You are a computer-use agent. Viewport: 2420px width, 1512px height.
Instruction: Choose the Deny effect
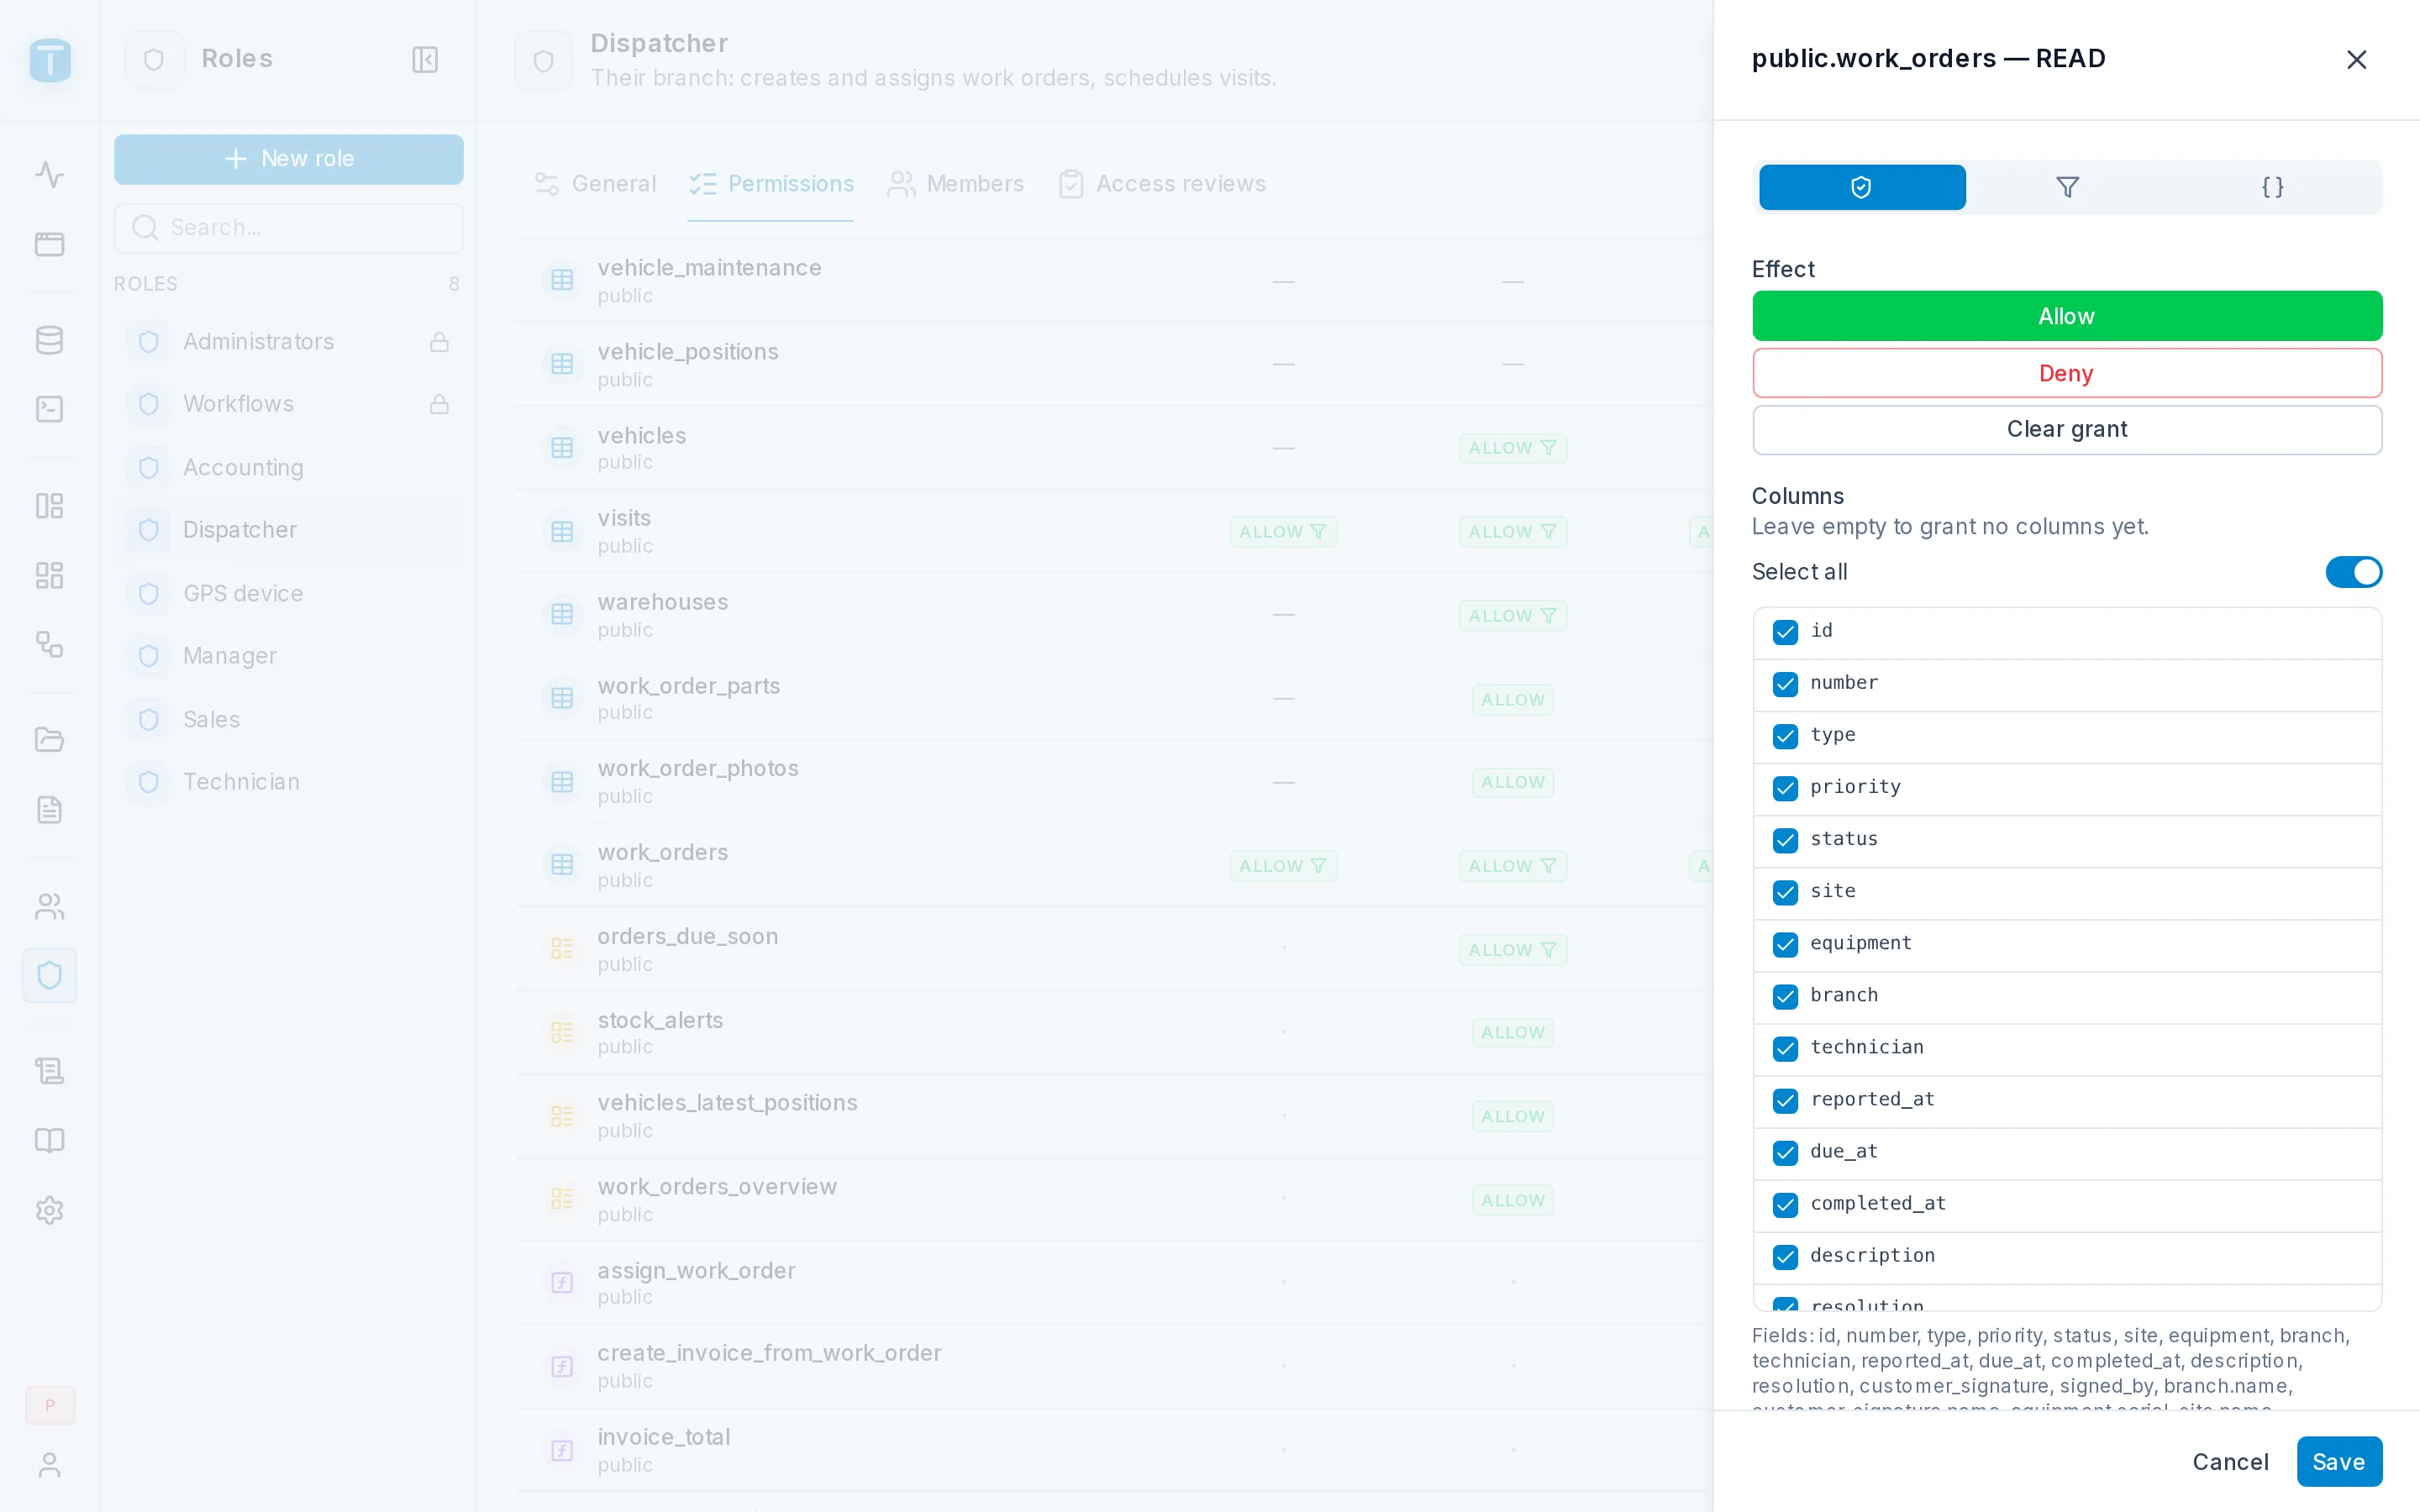coord(2066,373)
